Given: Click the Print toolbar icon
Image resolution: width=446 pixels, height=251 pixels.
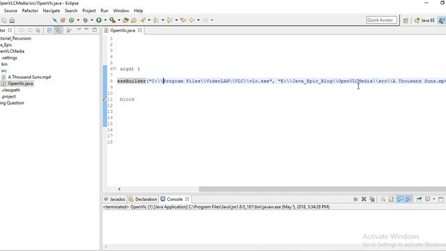Looking at the screenshot, I should (x=12, y=20).
